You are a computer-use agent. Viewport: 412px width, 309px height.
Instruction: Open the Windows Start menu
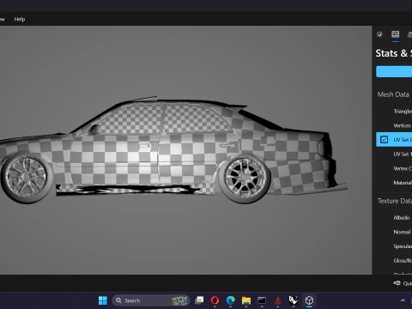coord(103,300)
